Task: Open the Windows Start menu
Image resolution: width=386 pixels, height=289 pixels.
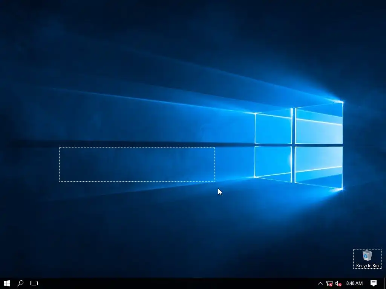Action: click(7, 283)
